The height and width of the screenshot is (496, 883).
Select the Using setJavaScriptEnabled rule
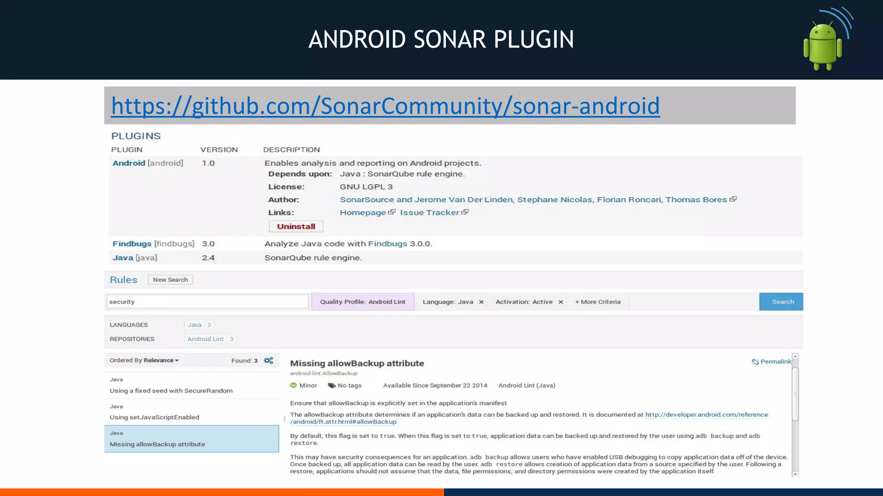click(154, 417)
